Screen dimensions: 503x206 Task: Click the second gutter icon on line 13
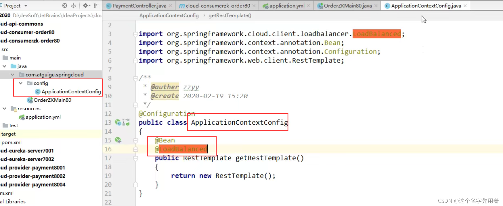126,123
